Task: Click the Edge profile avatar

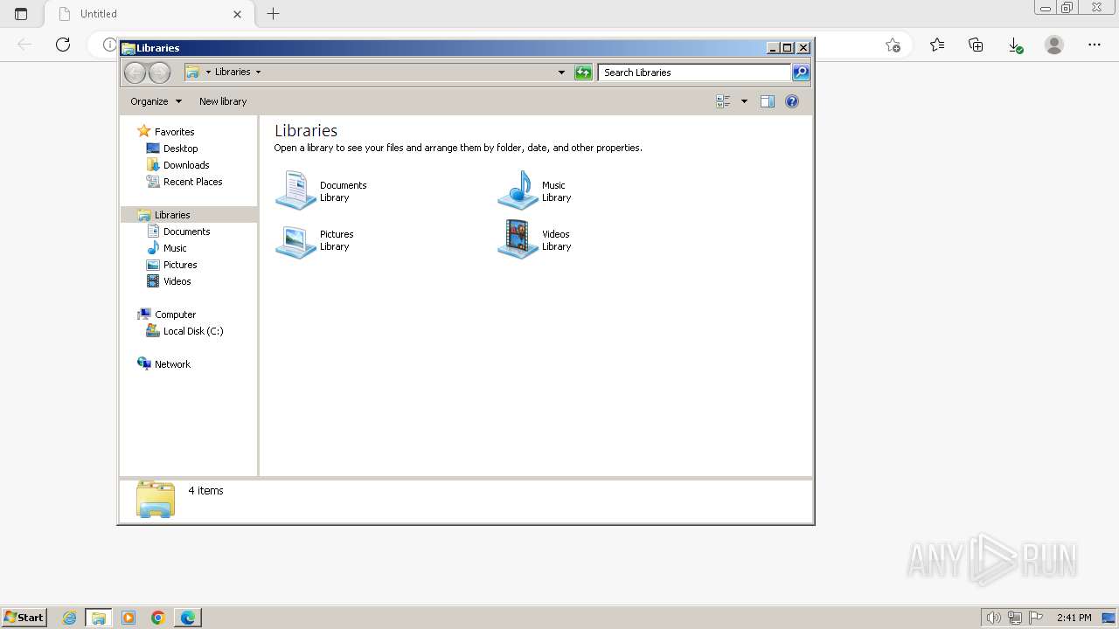Action: tap(1054, 45)
